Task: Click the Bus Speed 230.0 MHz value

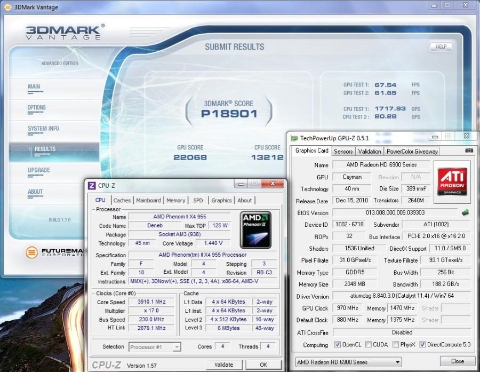Action: pos(151,319)
